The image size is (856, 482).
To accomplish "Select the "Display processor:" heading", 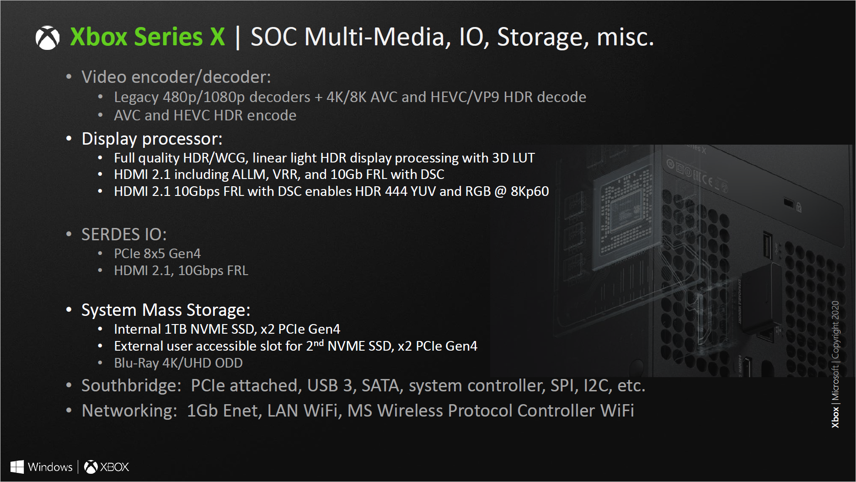I will [152, 139].
